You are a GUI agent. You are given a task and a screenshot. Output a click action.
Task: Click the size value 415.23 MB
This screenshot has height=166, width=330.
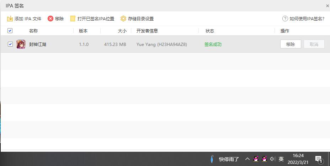115,45
